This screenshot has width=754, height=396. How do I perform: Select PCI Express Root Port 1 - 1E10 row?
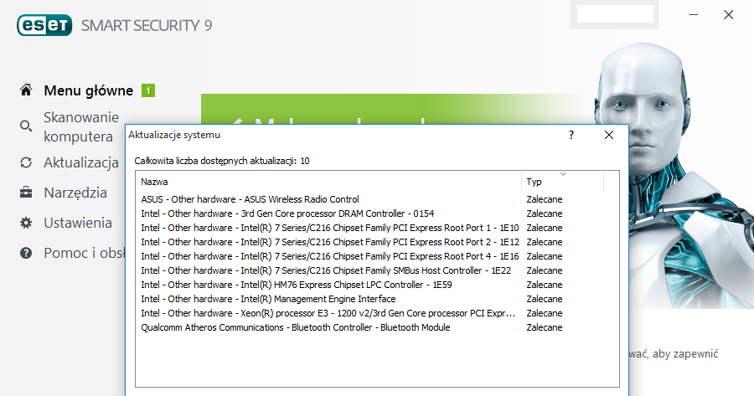377,228
